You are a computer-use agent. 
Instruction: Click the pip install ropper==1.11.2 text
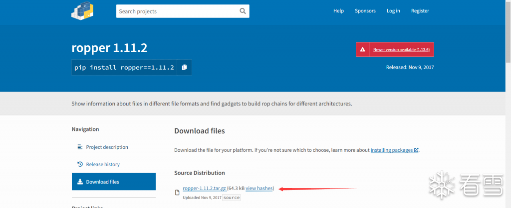click(x=124, y=67)
